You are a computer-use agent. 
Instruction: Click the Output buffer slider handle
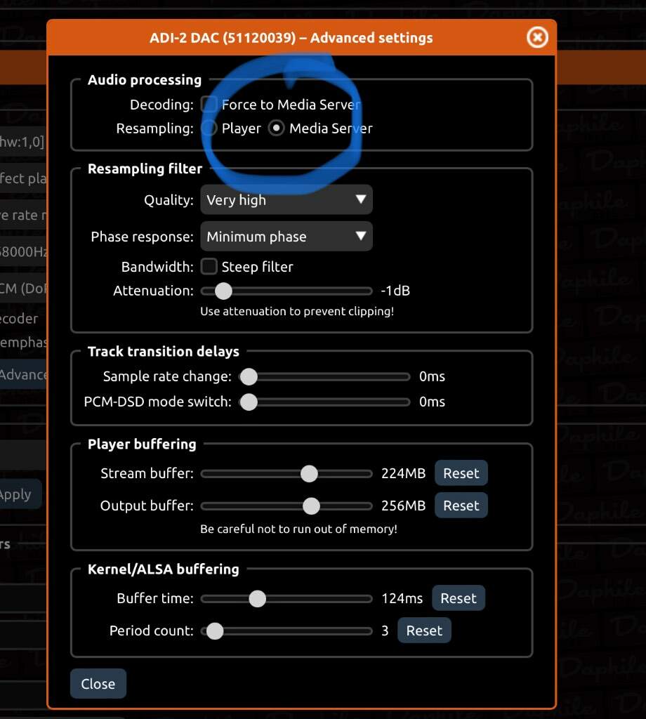click(x=311, y=506)
